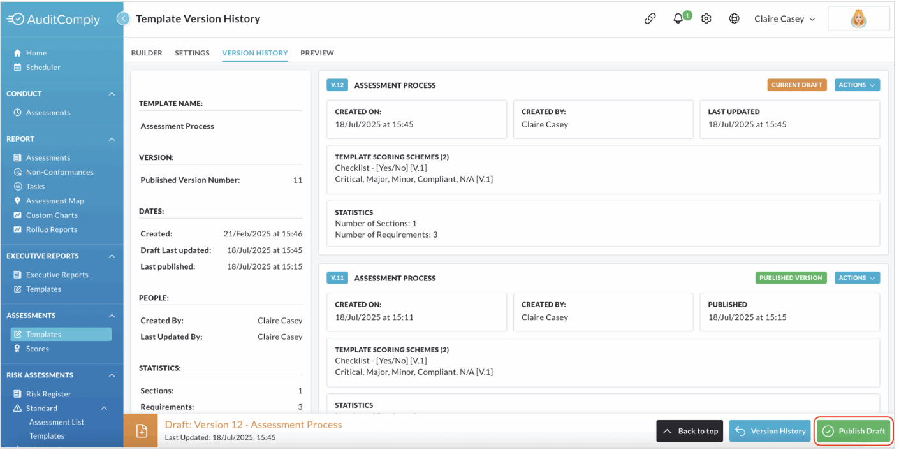Image resolution: width=899 pixels, height=450 pixels.
Task: Collapse the REPORT section
Action: coord(112,139)
